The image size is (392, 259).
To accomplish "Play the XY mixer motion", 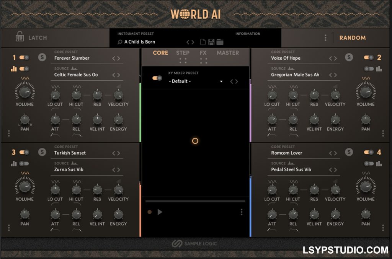I will coord(160,212).
